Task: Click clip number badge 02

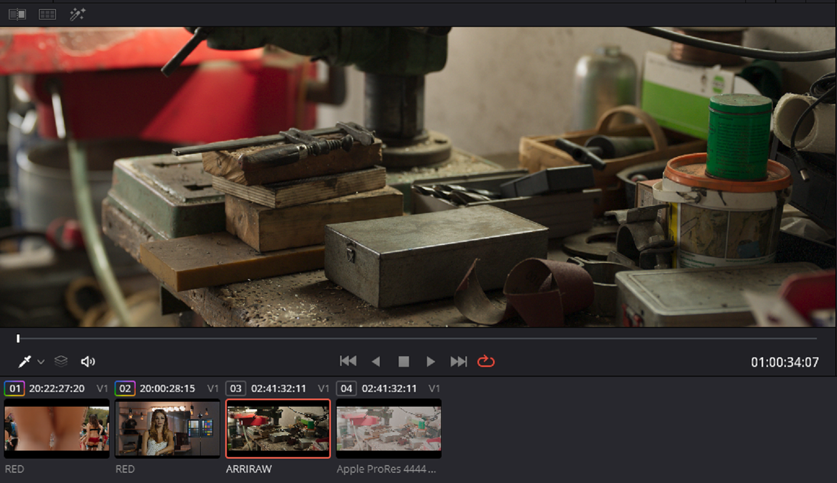Action: (x=125, y=388)
